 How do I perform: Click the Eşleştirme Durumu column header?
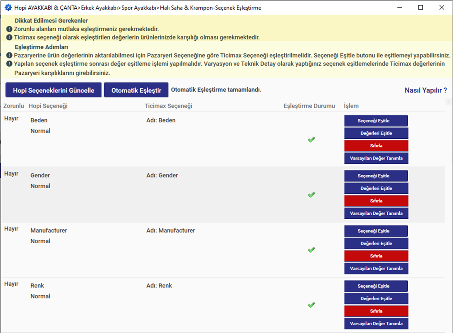pos(309,106)
